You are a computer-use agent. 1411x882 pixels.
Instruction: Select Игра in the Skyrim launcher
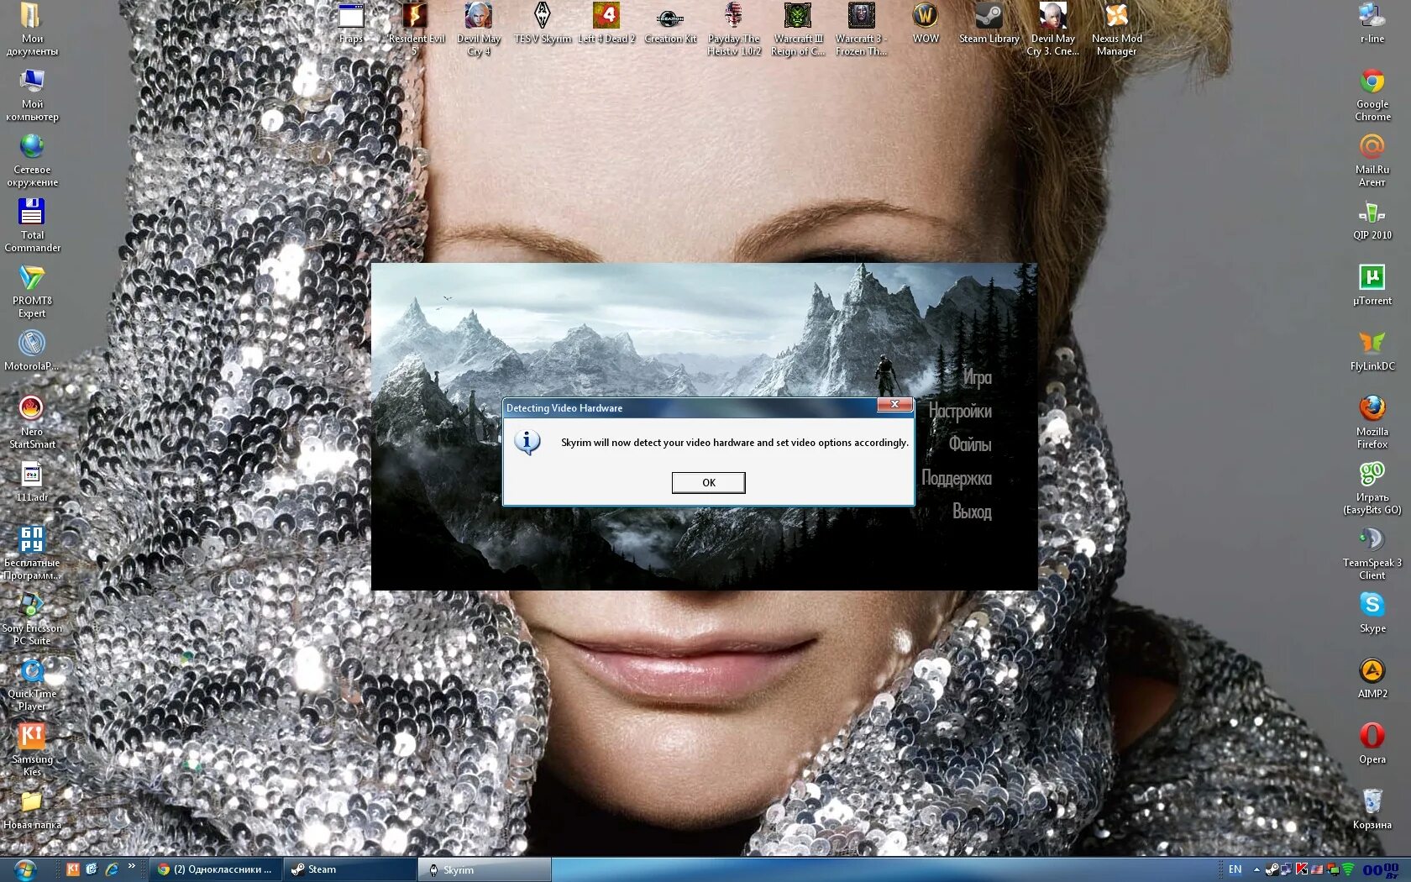pyautogui.click(x=976, y=378)
